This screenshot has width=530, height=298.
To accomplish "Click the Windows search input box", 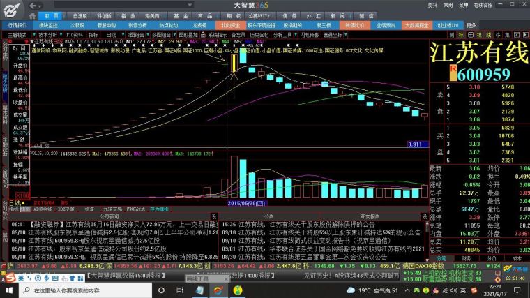I will [85, 290].
